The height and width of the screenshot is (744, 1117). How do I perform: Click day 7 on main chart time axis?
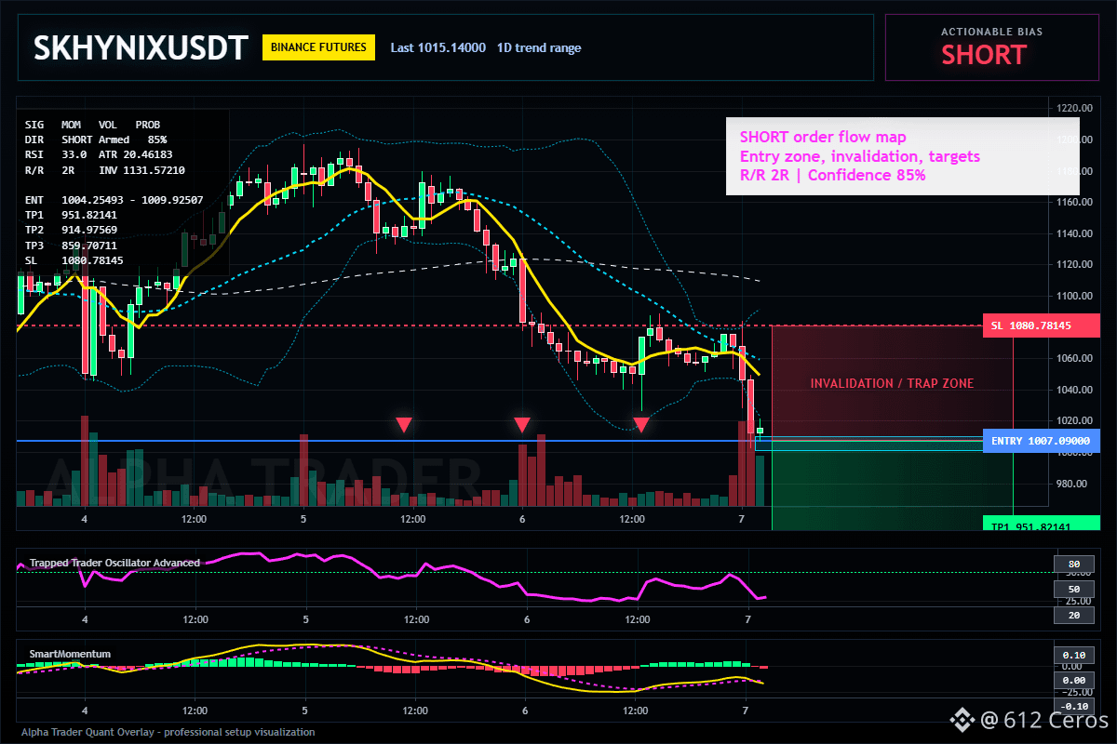[x=742, y=519]
